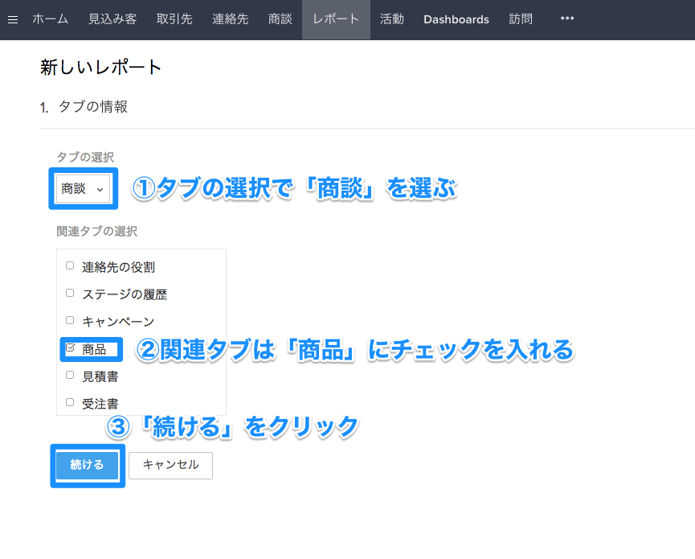Screen dimensions: 695x559
Task: Uncheck the 商品 checkbox
Action: (x=70, y=347)
